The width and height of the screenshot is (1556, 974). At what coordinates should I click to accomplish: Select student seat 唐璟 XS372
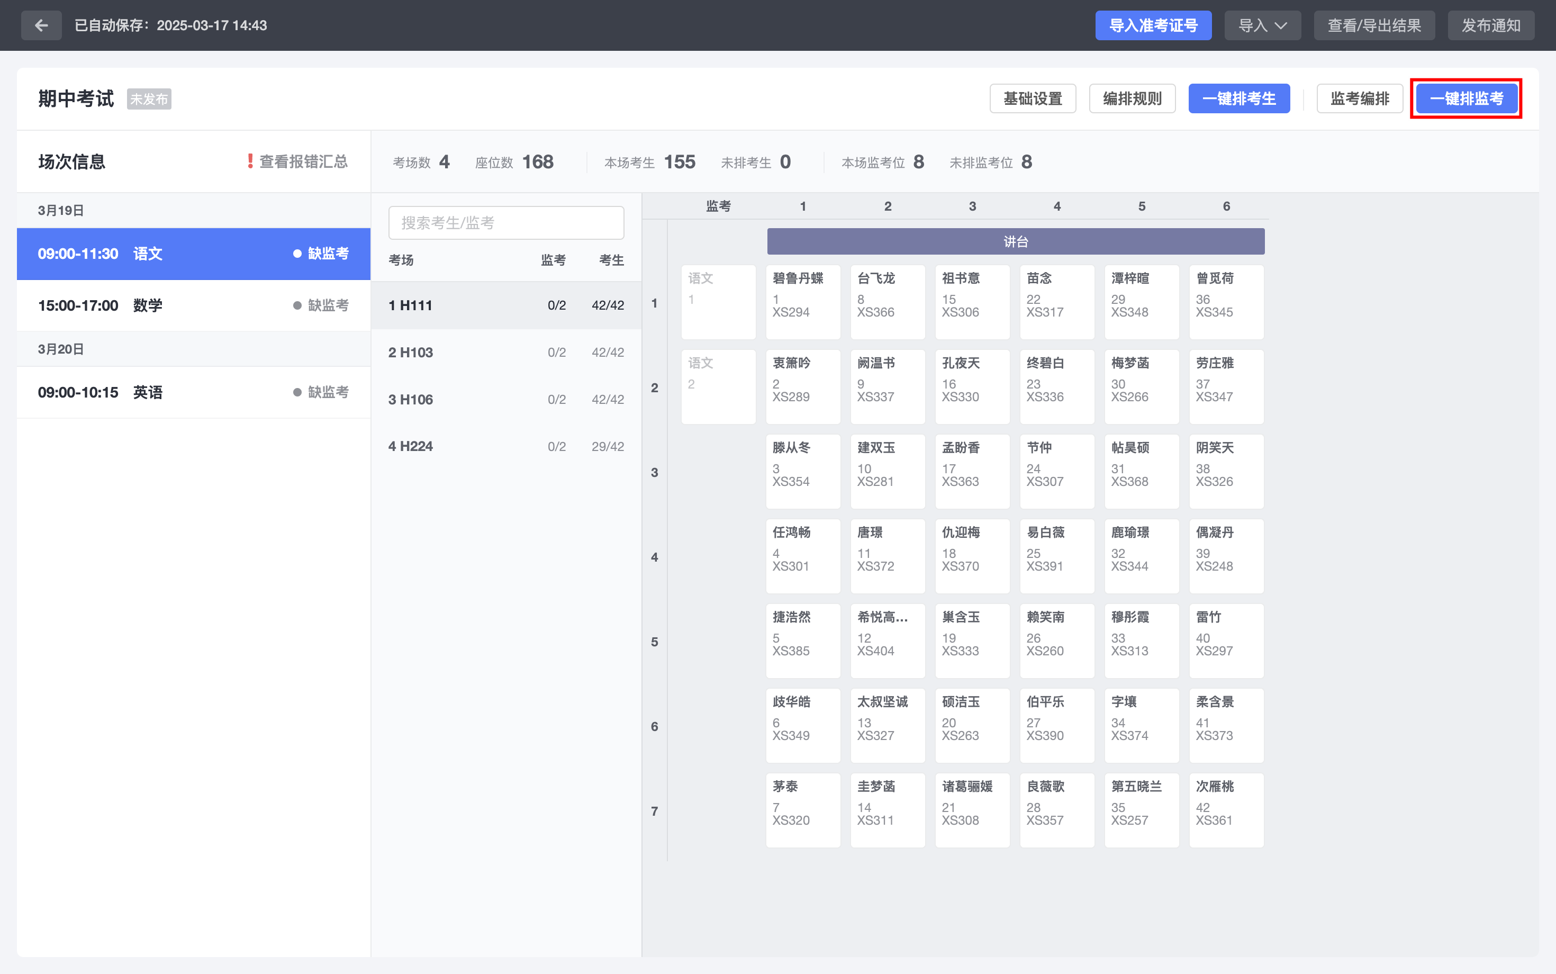[x=888, y=556]
